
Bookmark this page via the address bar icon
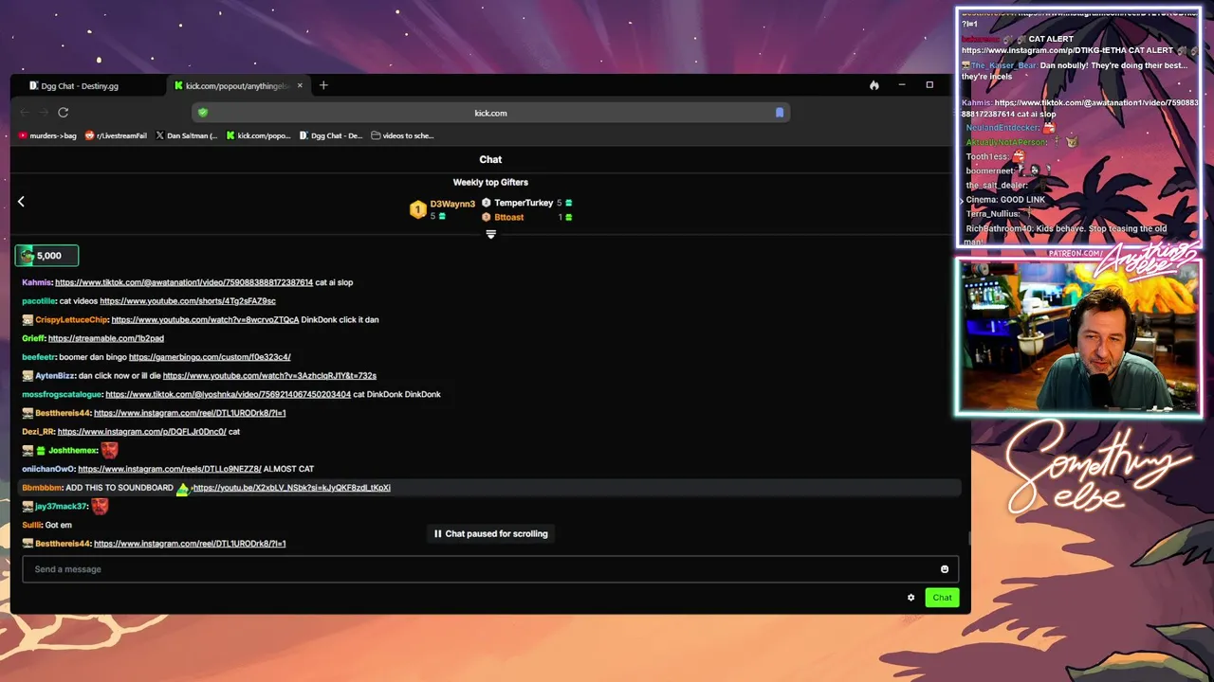[780, 113]
